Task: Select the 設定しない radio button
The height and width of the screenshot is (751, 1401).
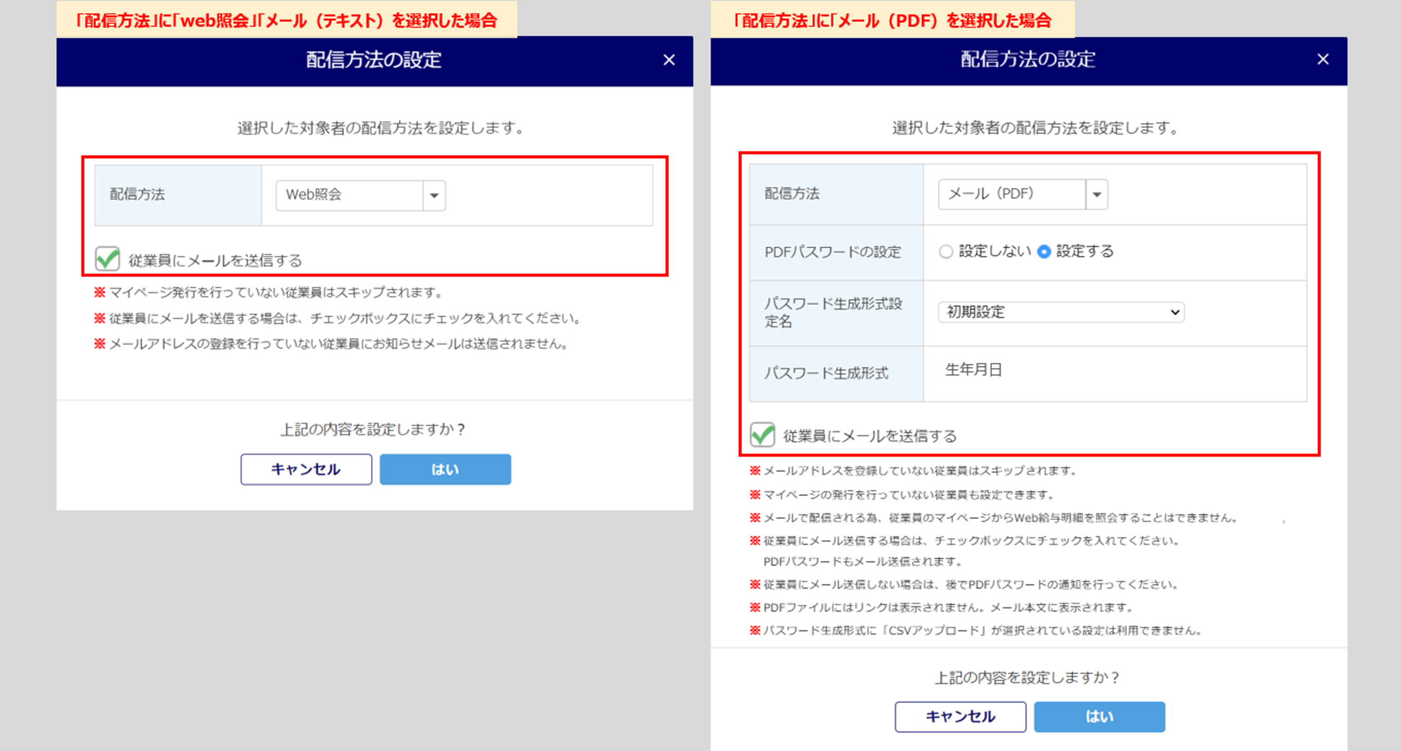Action: [946, 252]
